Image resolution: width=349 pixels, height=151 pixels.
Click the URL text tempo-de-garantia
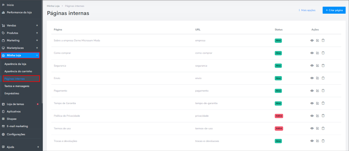tap(206, 103)
